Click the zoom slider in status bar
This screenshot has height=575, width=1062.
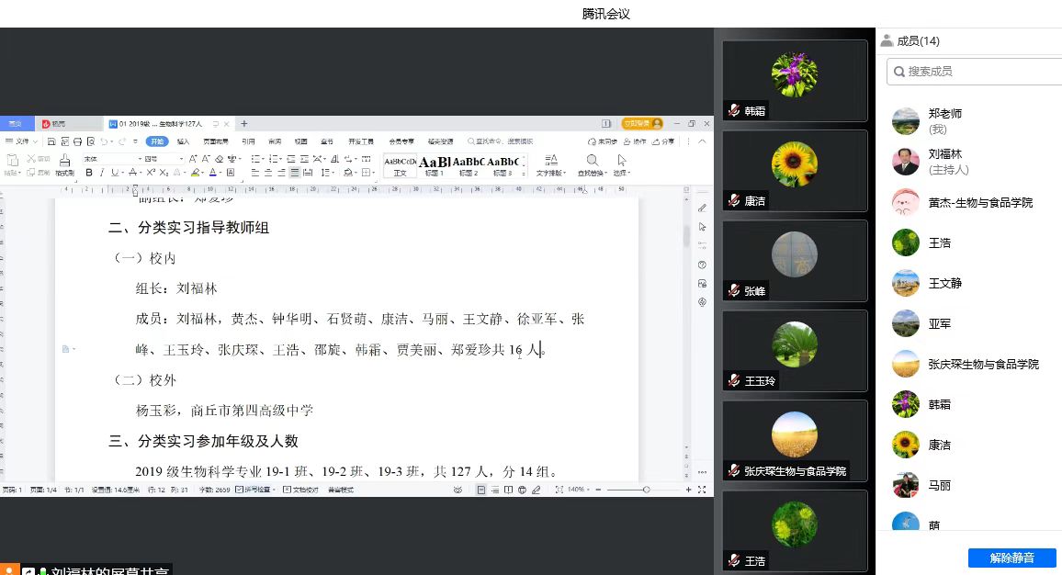coord(646,490)
